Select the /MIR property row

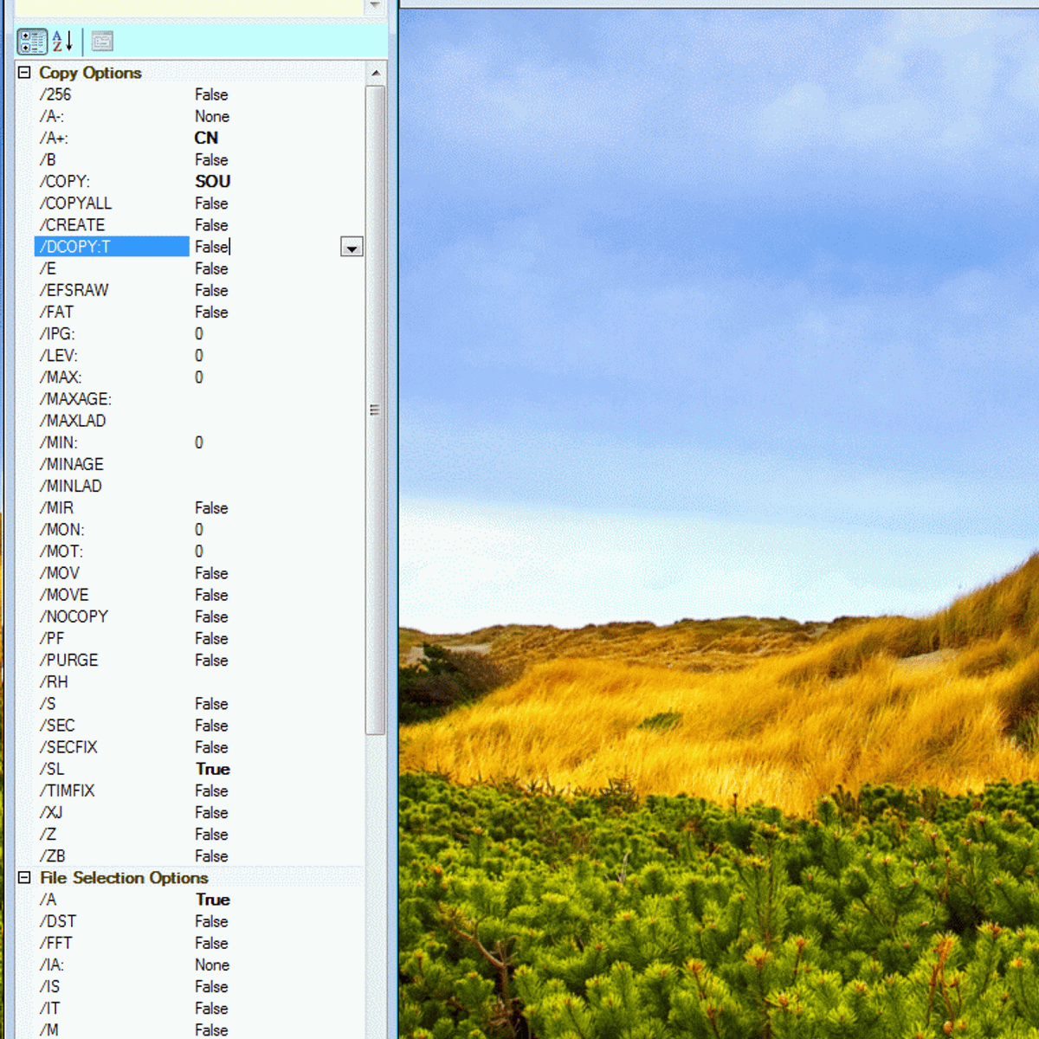tap(57, 508)
